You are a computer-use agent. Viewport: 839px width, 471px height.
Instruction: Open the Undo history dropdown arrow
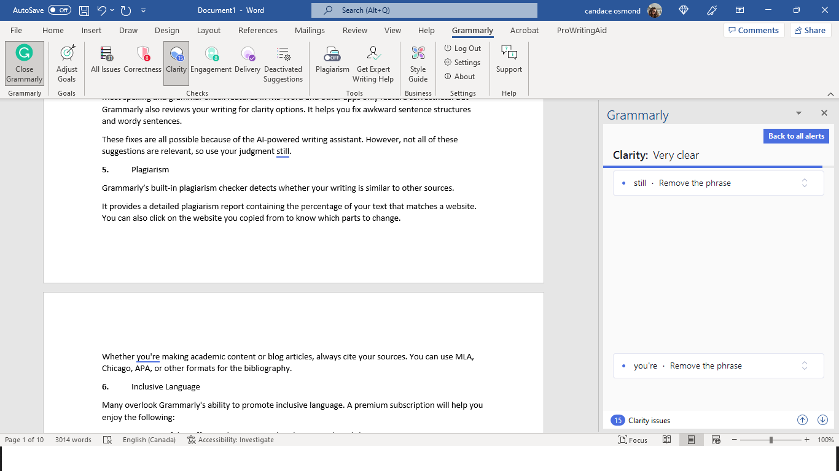pyautogui.click(x=112, y=10)
